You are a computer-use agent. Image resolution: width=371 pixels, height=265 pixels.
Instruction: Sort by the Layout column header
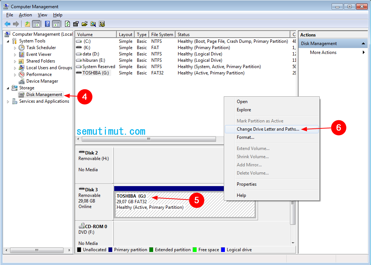tap(125, 34)
